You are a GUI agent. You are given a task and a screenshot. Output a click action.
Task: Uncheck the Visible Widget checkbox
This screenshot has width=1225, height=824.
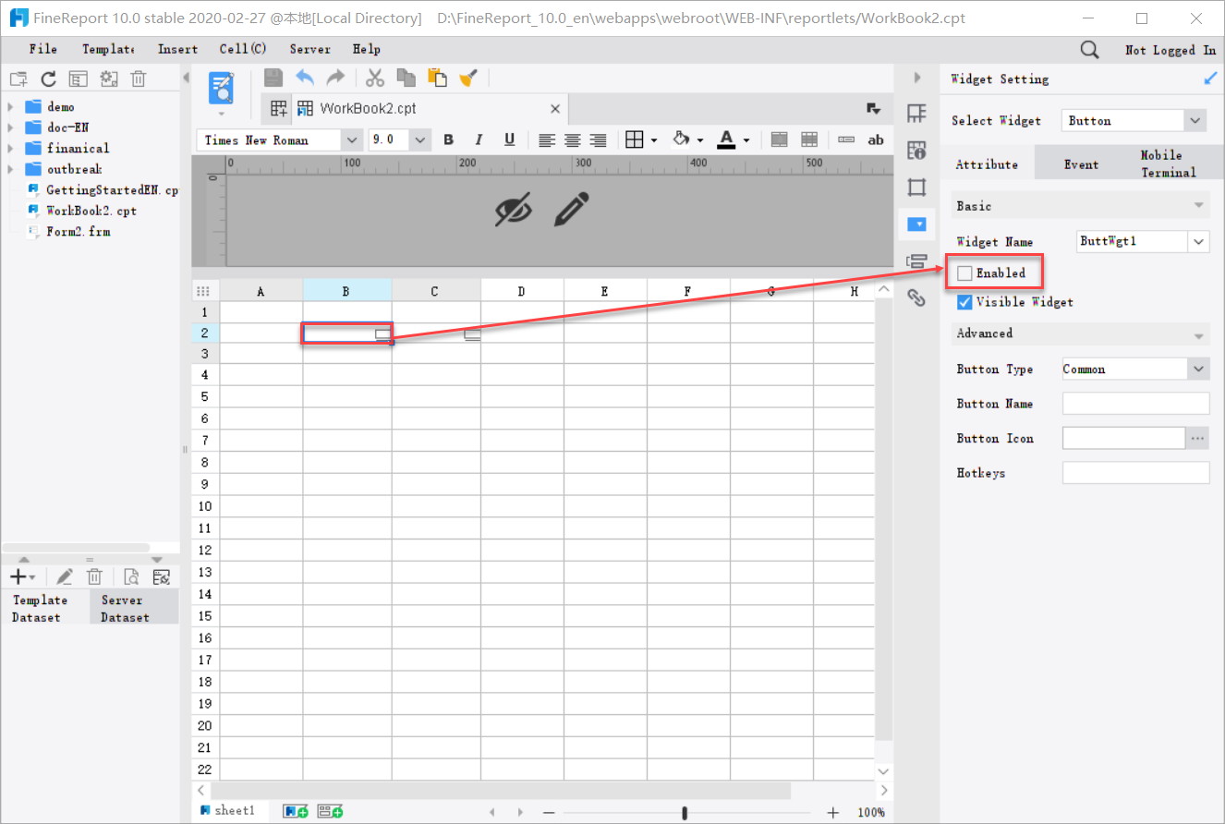965,302
